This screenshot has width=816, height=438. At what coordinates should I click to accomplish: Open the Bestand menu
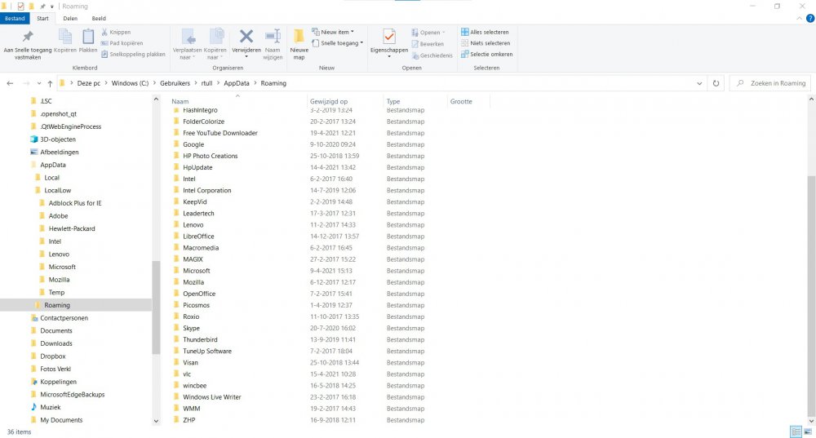coord(16,17)
